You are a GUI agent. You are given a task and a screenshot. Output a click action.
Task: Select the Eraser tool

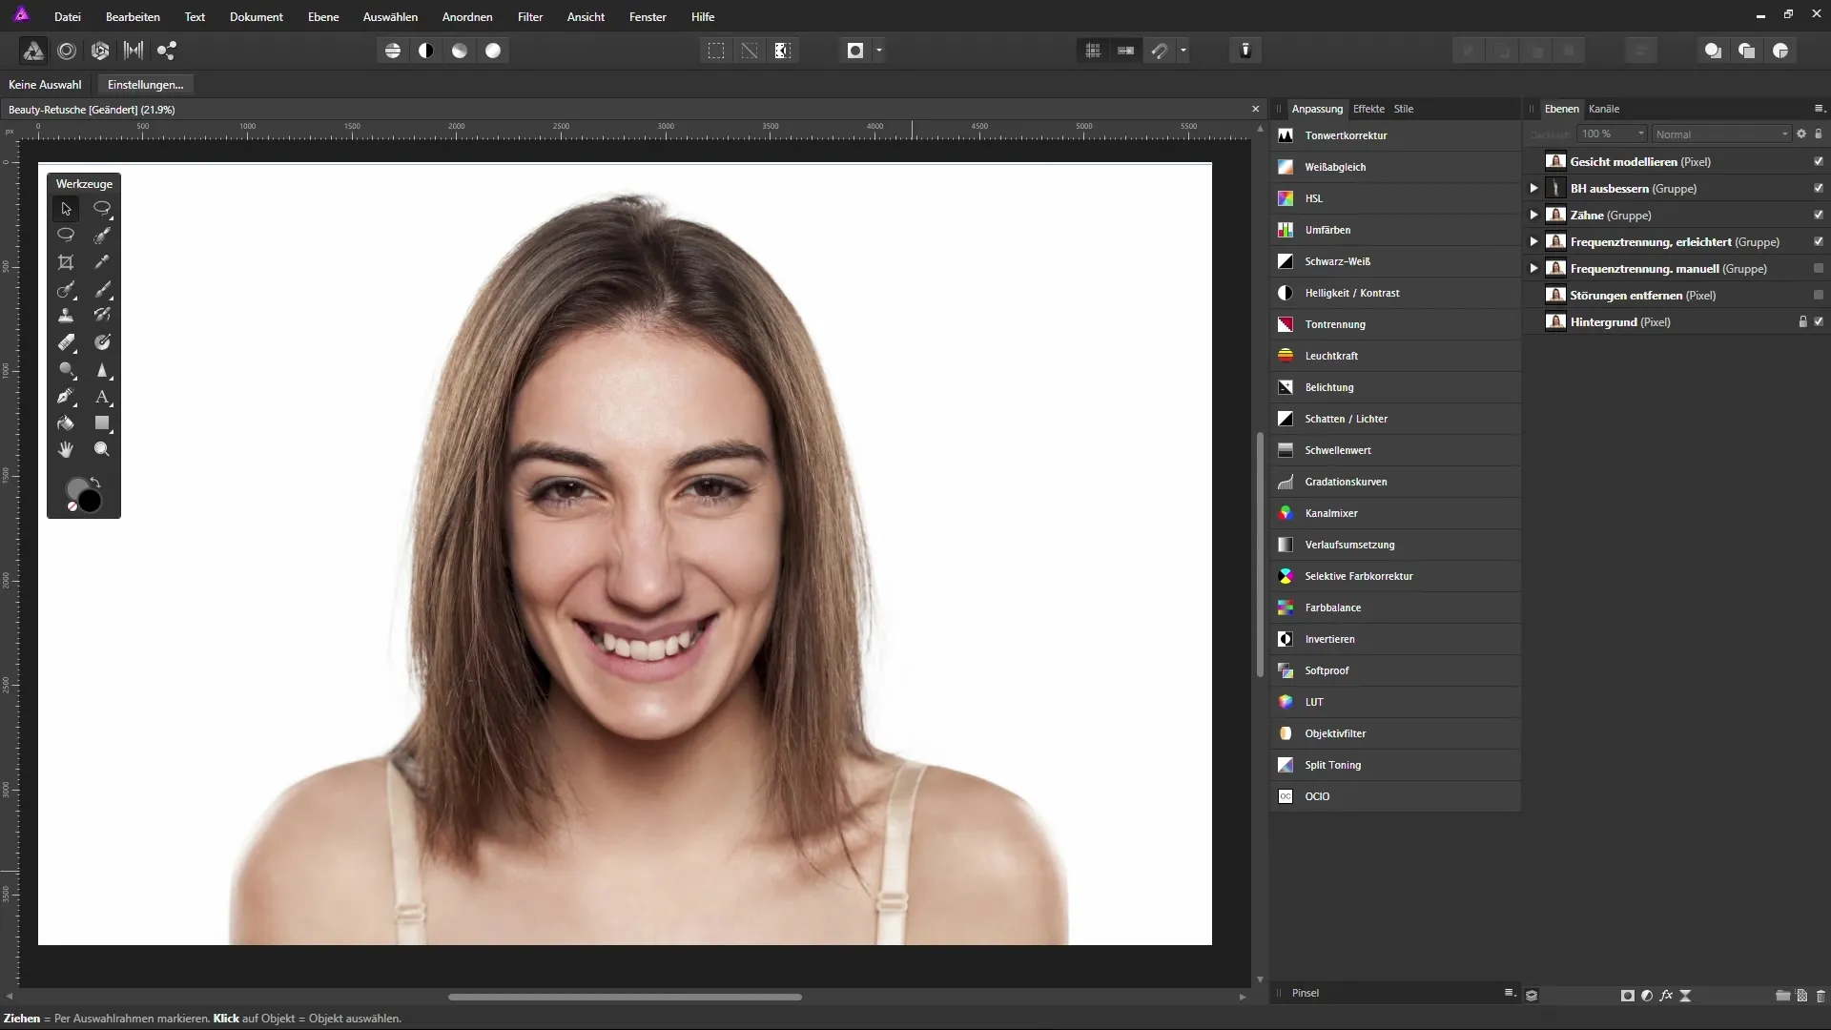(66, 342)
